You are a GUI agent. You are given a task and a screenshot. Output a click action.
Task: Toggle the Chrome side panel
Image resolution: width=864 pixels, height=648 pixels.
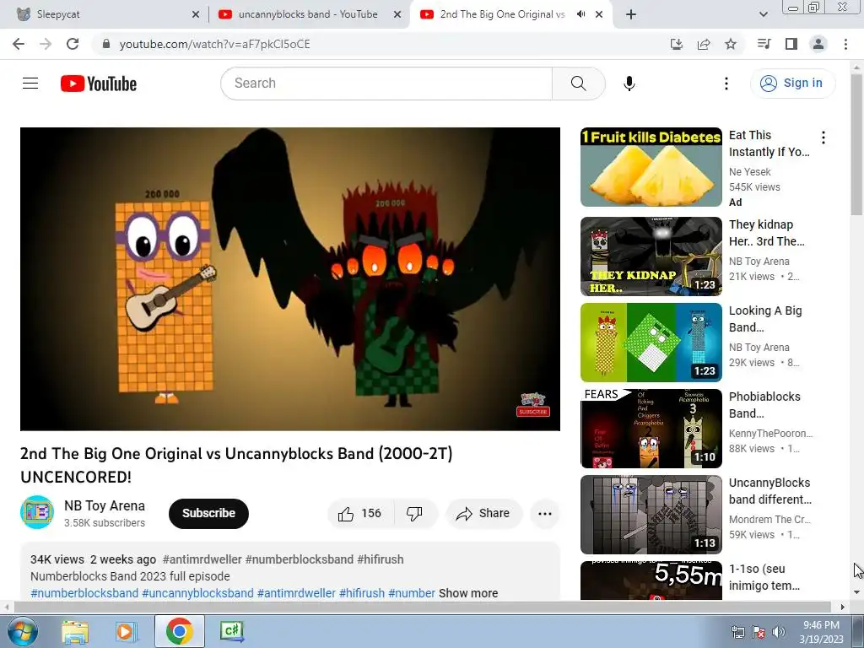click(791, 44)
